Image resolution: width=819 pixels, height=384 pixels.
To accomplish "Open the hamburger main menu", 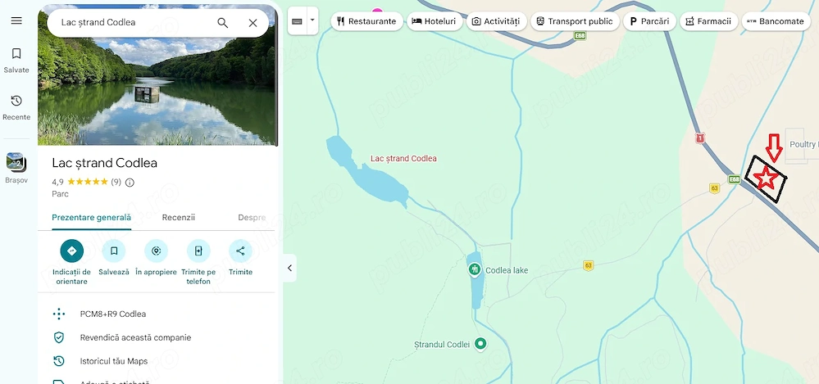I will pos(16,20).
